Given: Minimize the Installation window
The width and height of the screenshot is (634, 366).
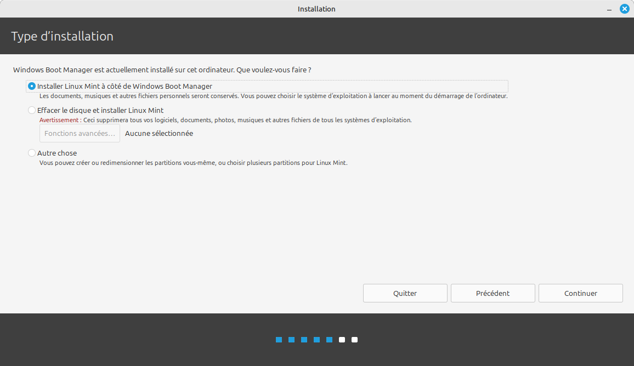Looking at the screenshot, I should pos(610,9).
